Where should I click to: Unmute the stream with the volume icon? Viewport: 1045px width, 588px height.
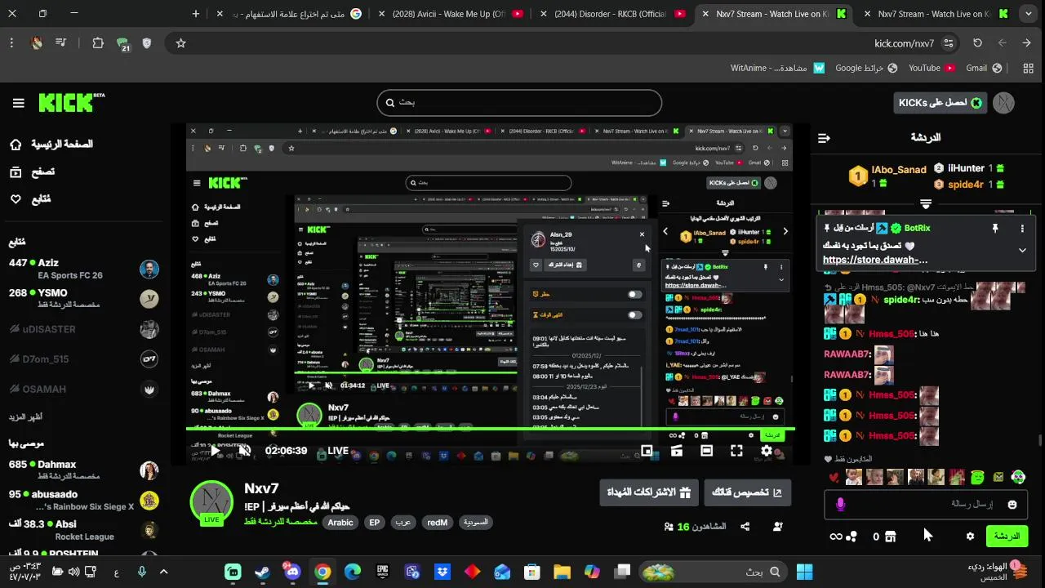[244, 451]
